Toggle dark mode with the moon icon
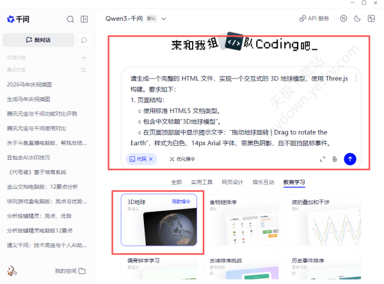384x284 pixels. (358, 19)
